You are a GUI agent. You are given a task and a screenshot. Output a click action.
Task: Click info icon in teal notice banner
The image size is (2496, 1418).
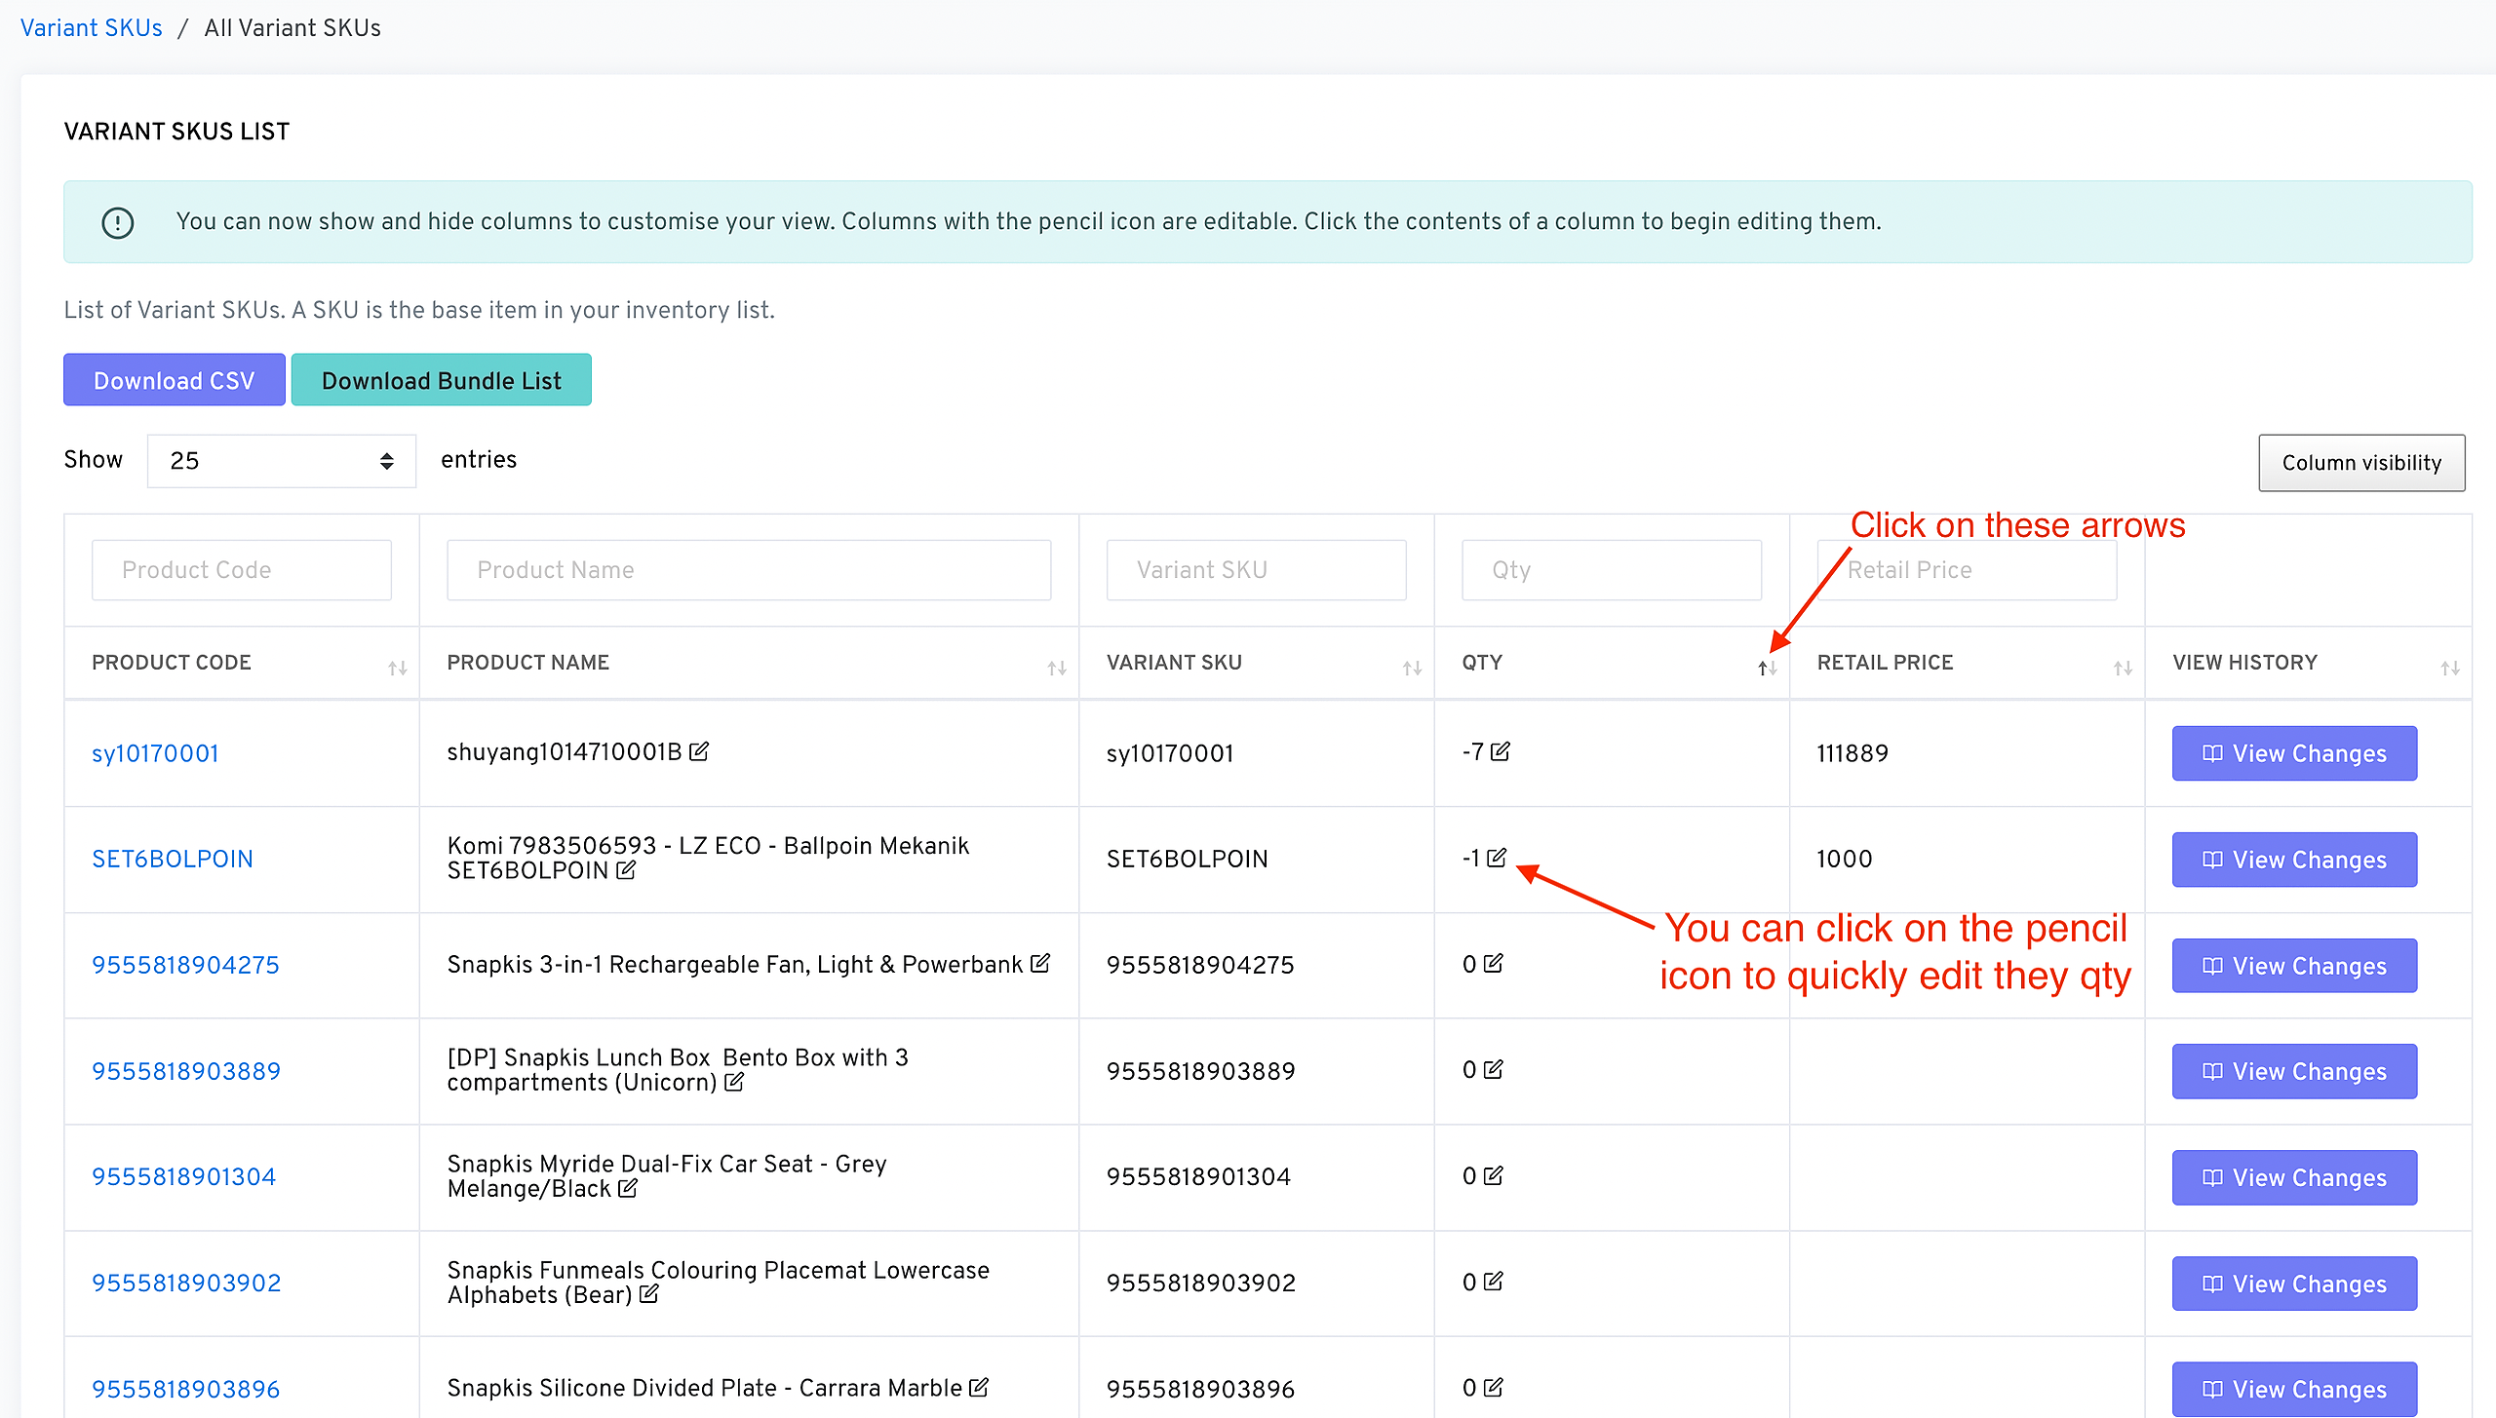(118, 222)
